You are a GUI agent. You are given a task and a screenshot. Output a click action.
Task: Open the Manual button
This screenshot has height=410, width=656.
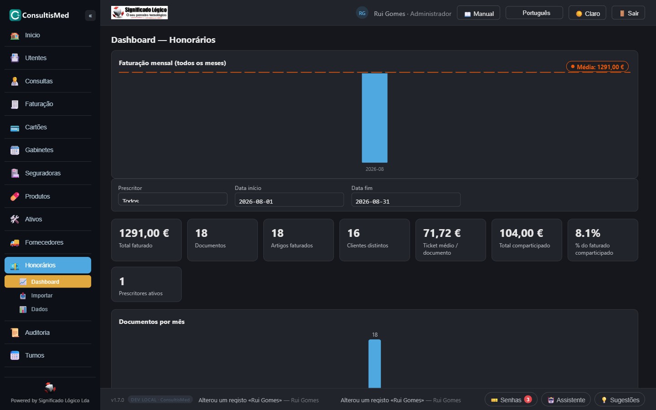click(478, 13)
